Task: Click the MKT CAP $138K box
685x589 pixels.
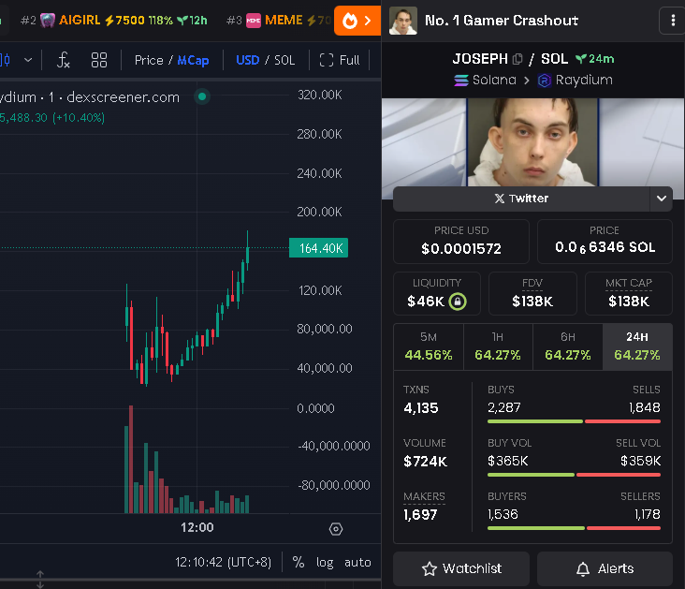Action: [629, 293]
